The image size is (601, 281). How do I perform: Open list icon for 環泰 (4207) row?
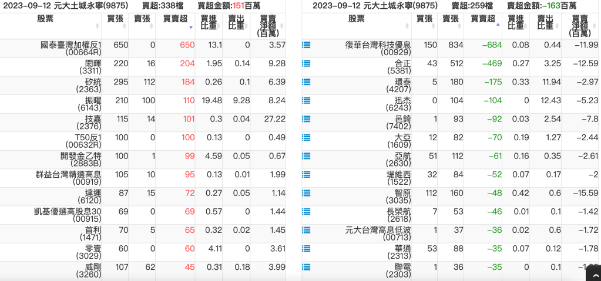pos(306,82)
